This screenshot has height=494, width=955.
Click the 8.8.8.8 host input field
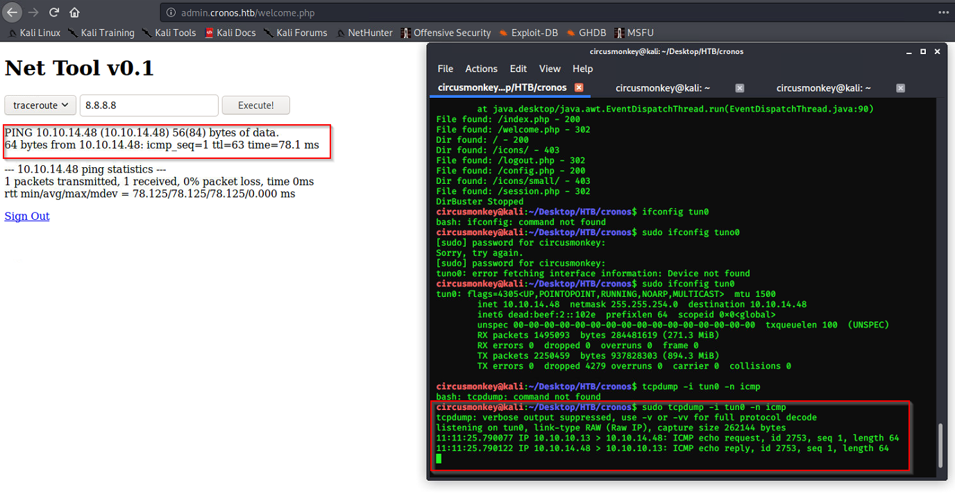[149, 105]
